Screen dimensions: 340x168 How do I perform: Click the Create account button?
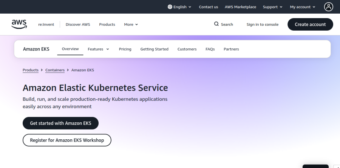click(310, 24)
